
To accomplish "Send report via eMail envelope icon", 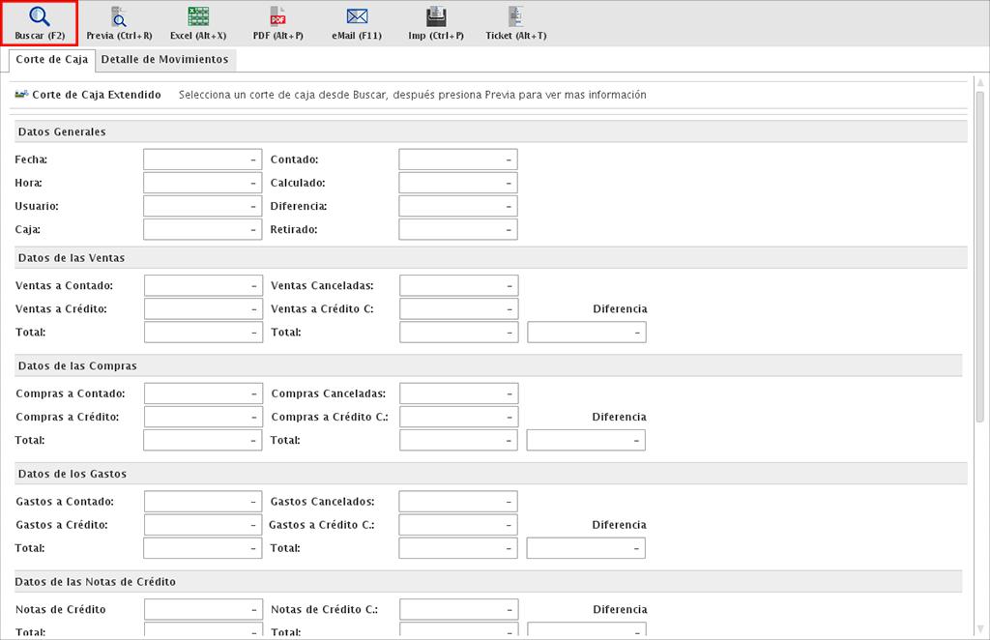I will (357, 17).
